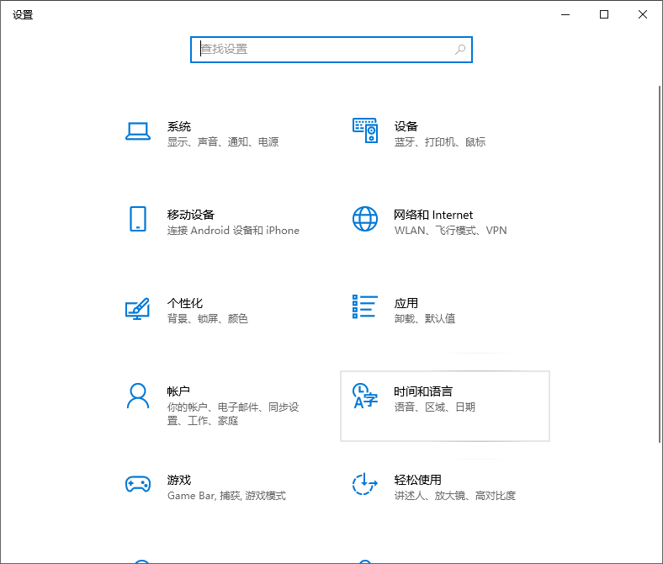Open the 网络和 Internet title

(x=433, y=215)
